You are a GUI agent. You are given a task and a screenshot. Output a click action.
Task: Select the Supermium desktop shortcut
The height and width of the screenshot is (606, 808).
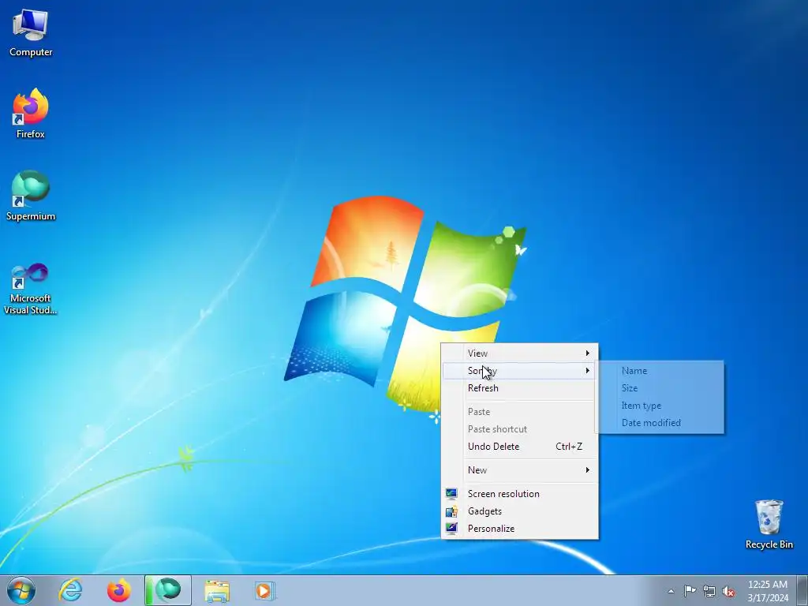(x=31, y=196)
